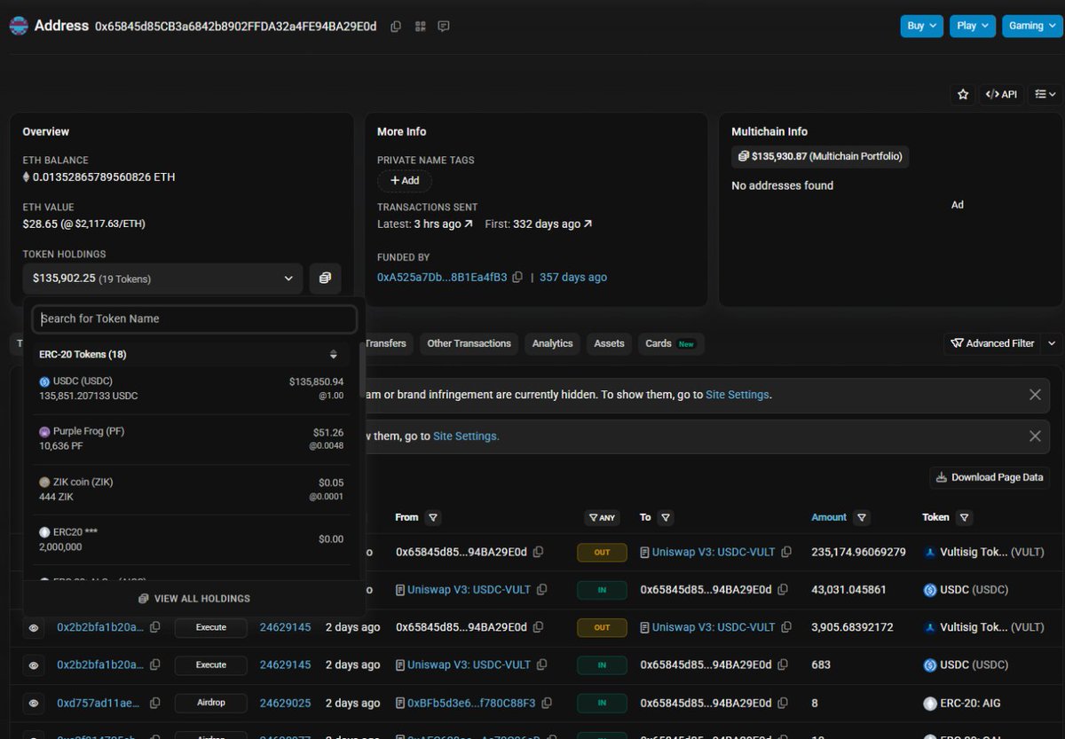The width and height of the screenshot is (1065, 739).
Task: Select the USDC (USDC) token holding entry
Action: (x=191, y=389)
